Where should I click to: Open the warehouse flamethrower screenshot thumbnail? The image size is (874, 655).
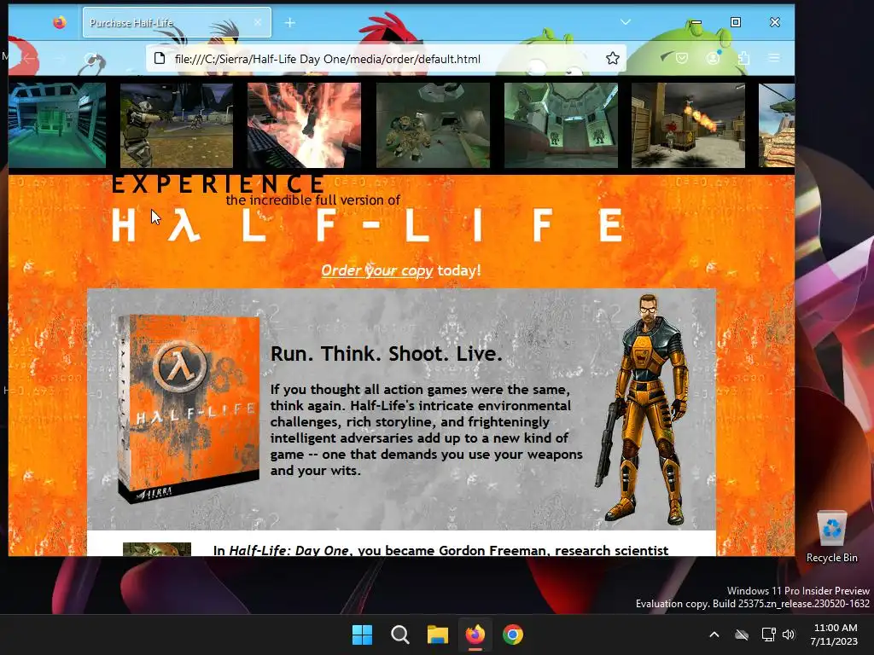(x=689, y=125)
